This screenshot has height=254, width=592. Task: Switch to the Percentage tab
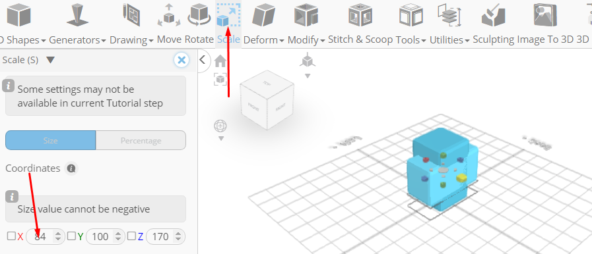click(141, 140)
